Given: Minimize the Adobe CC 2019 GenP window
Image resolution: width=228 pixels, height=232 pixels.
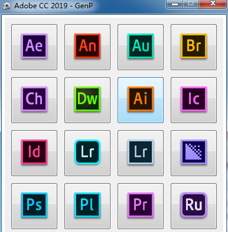Looking at the screenshot, I should (x=175, y=4).
